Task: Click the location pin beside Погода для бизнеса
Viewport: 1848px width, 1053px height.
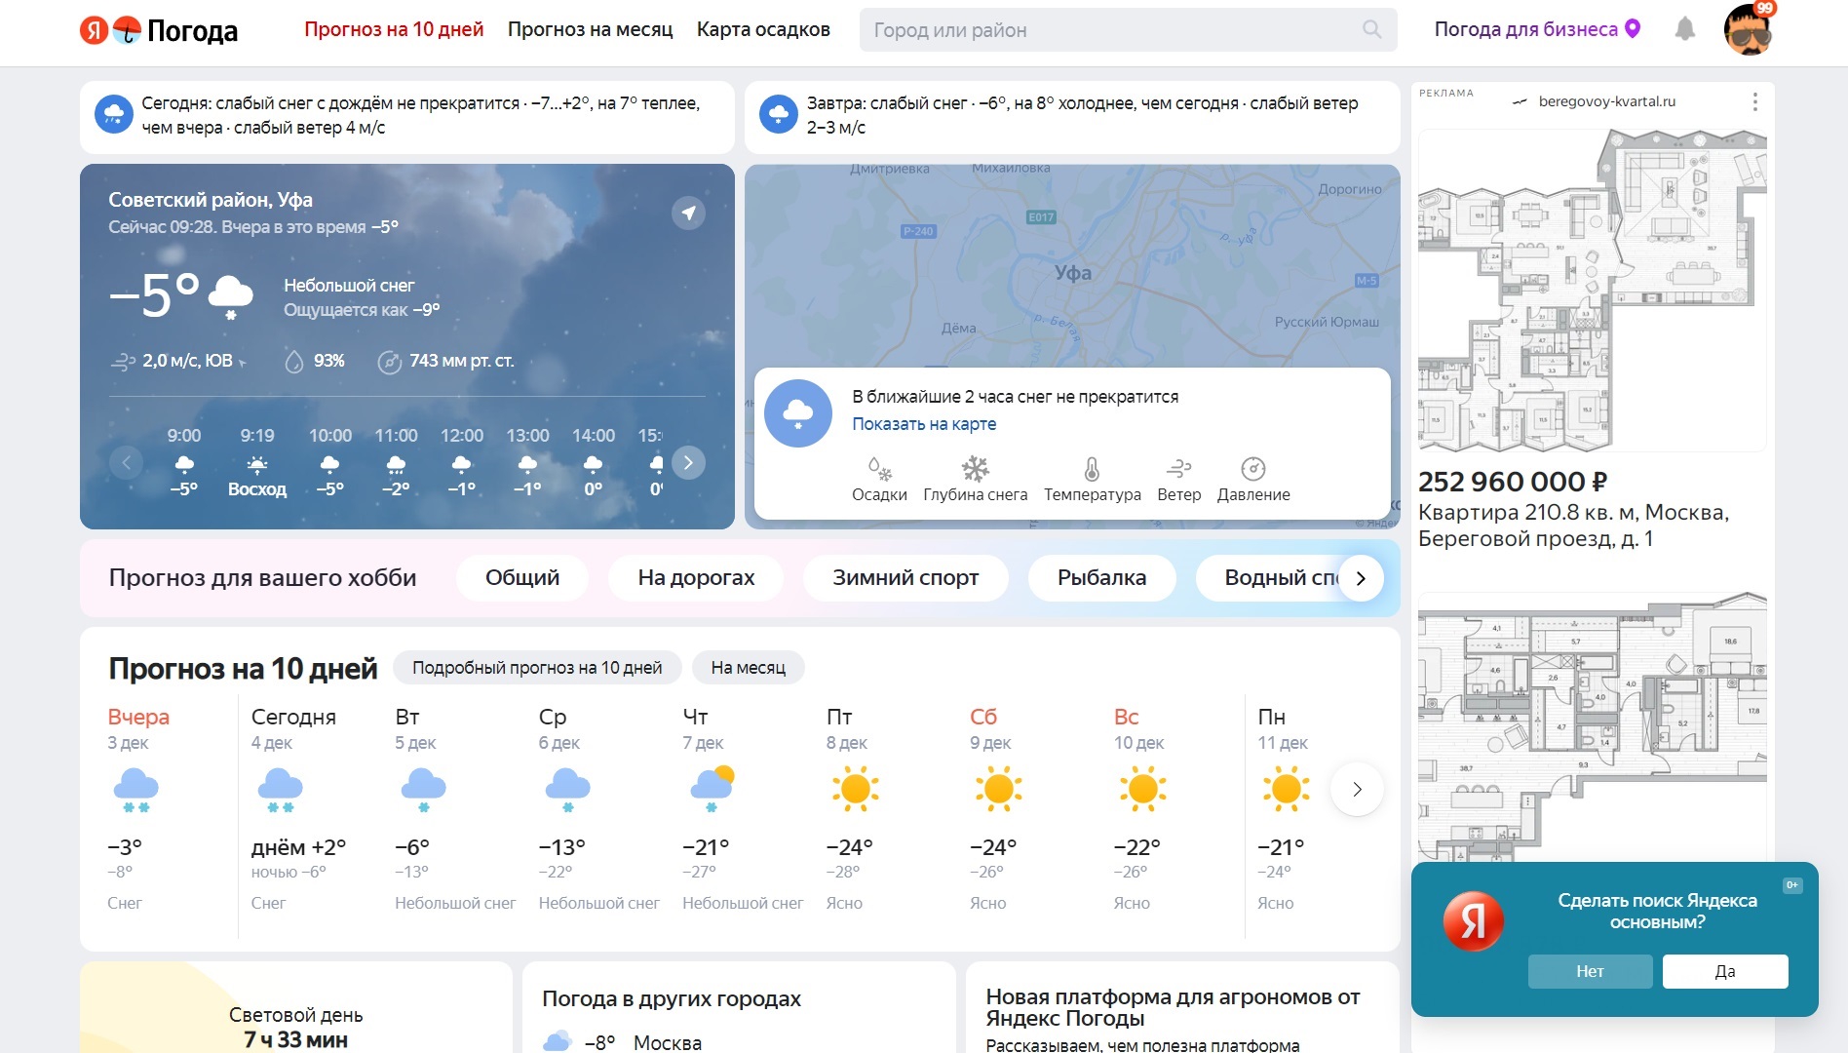Action: [1633, 29]
